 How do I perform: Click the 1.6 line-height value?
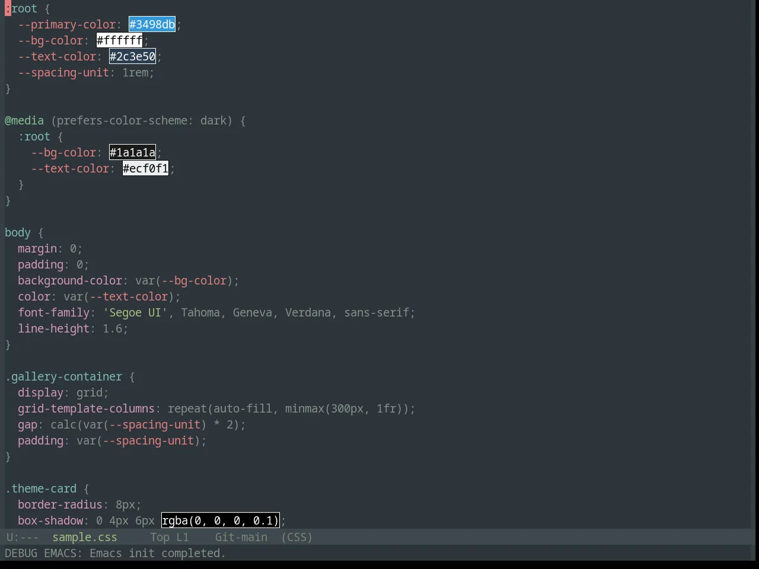[x=112, y=328]
